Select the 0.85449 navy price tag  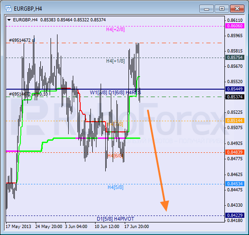[235, 89]
